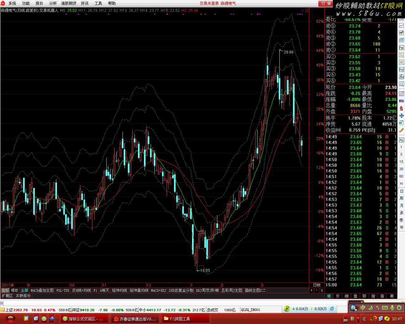Switch to the 势 trend tab

pyautogui.click(x=364, y=296)
